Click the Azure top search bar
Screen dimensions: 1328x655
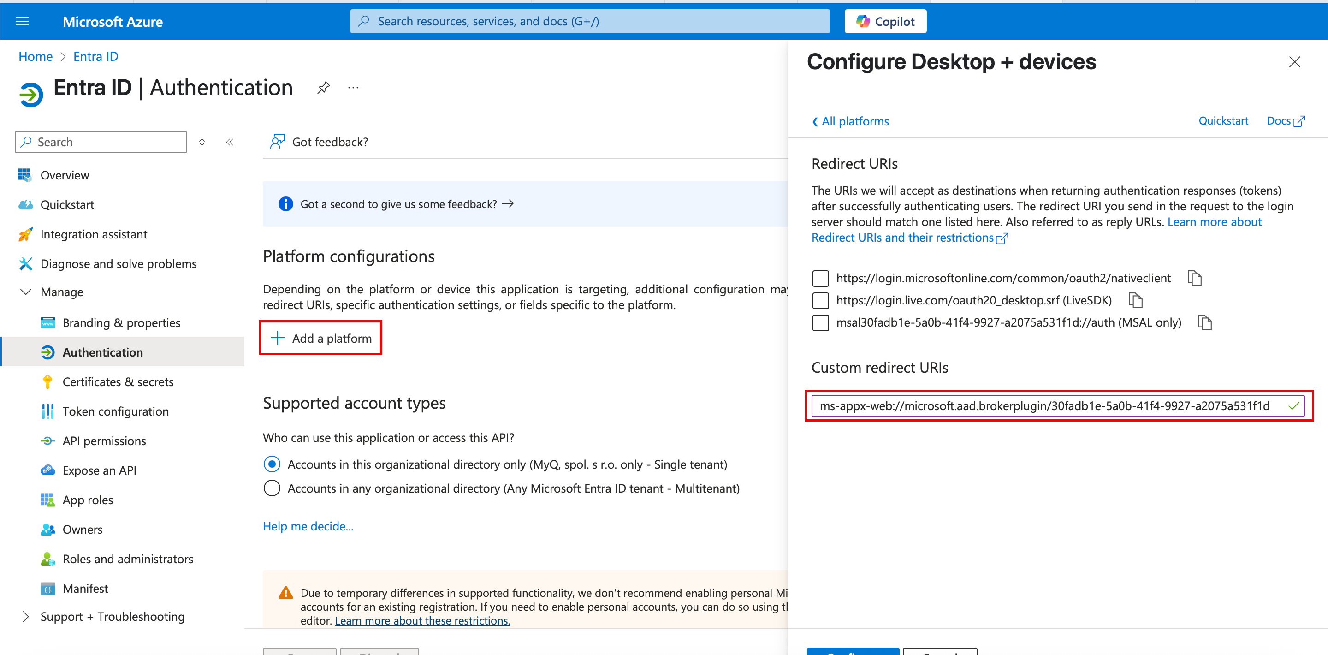[590, 21]
